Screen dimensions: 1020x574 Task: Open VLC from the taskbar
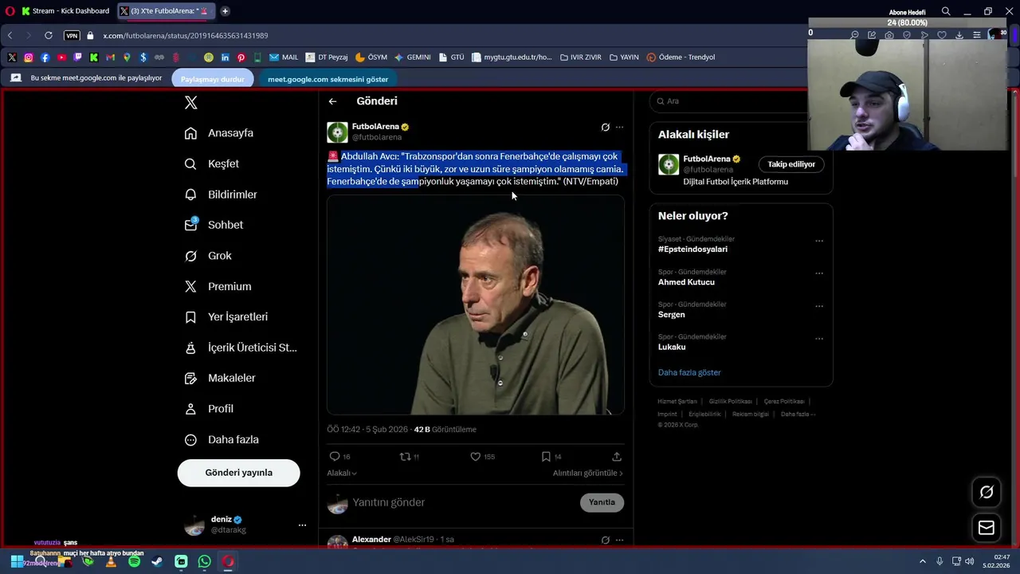(x=111, y=561)
